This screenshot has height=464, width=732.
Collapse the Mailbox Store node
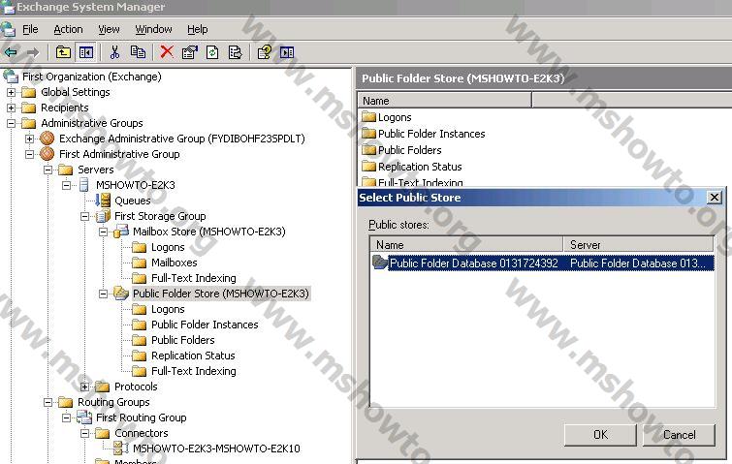(103, 232)
